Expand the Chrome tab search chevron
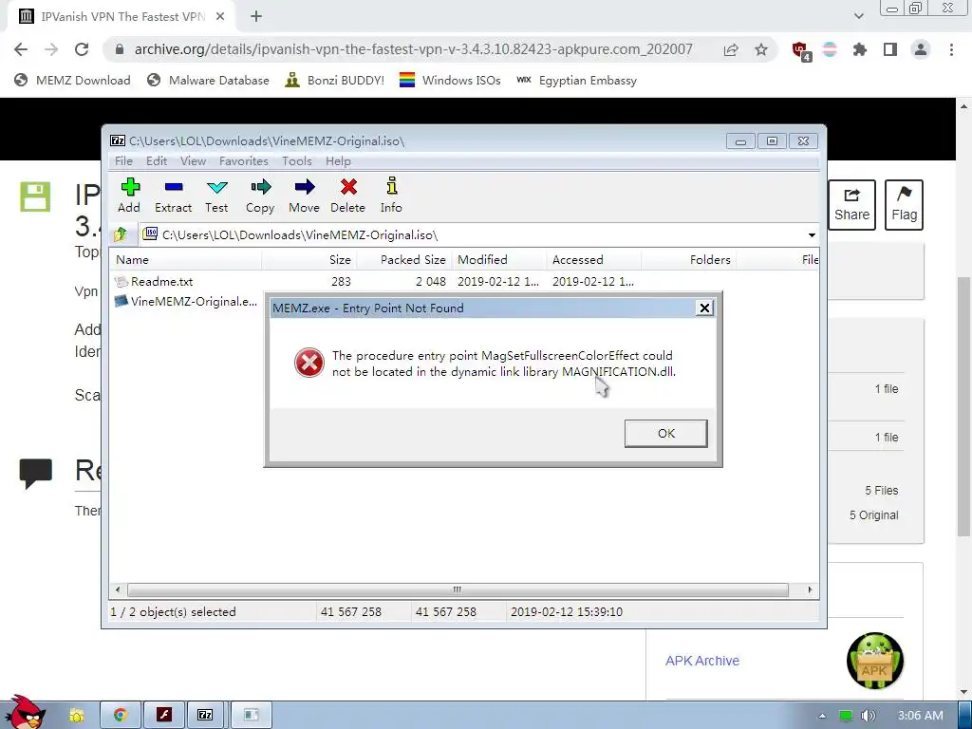The height and width of the screenshot is (729, 972). pyautogui.click(x=858, y=17)
